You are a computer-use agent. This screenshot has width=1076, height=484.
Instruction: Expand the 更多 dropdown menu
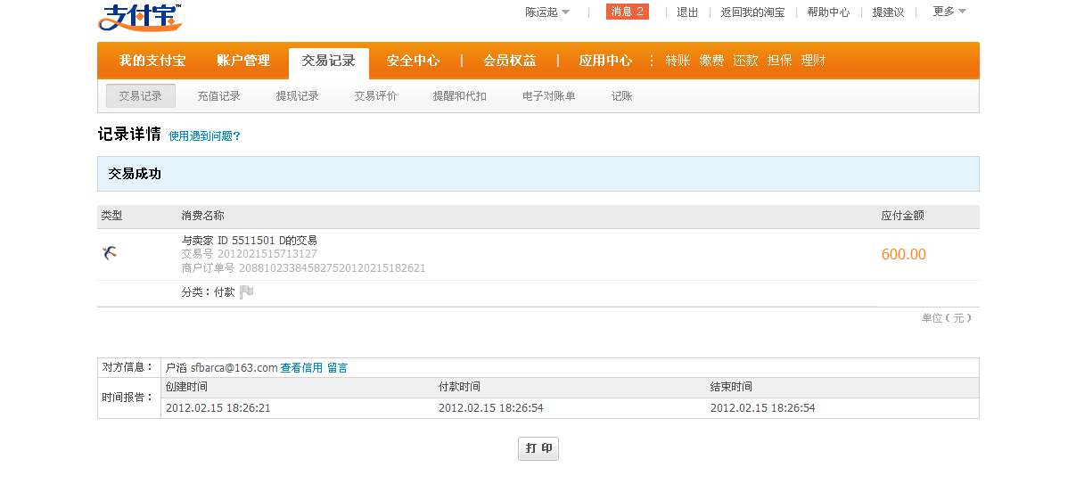949,12
